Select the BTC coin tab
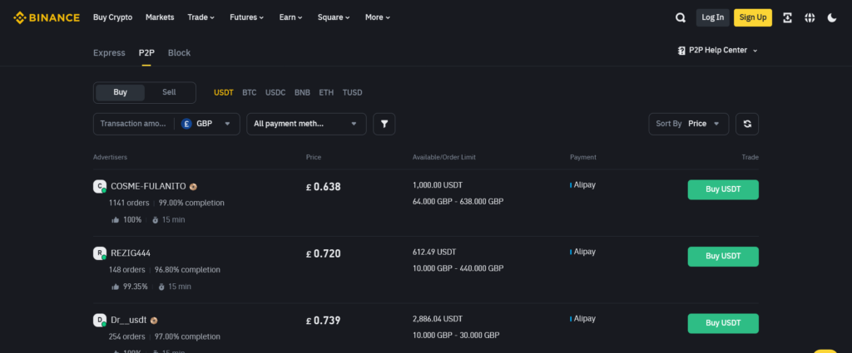The height and width of the screenshot is (353, 852). pyautogui.click(x=250, y=93)
